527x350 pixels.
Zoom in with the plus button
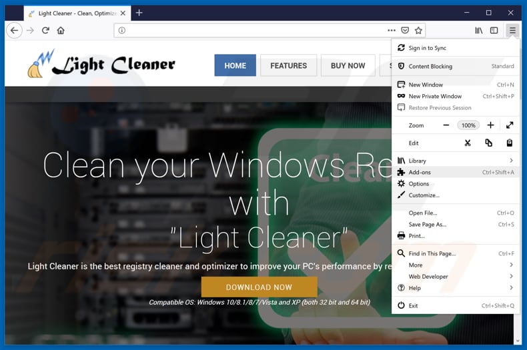491,125
